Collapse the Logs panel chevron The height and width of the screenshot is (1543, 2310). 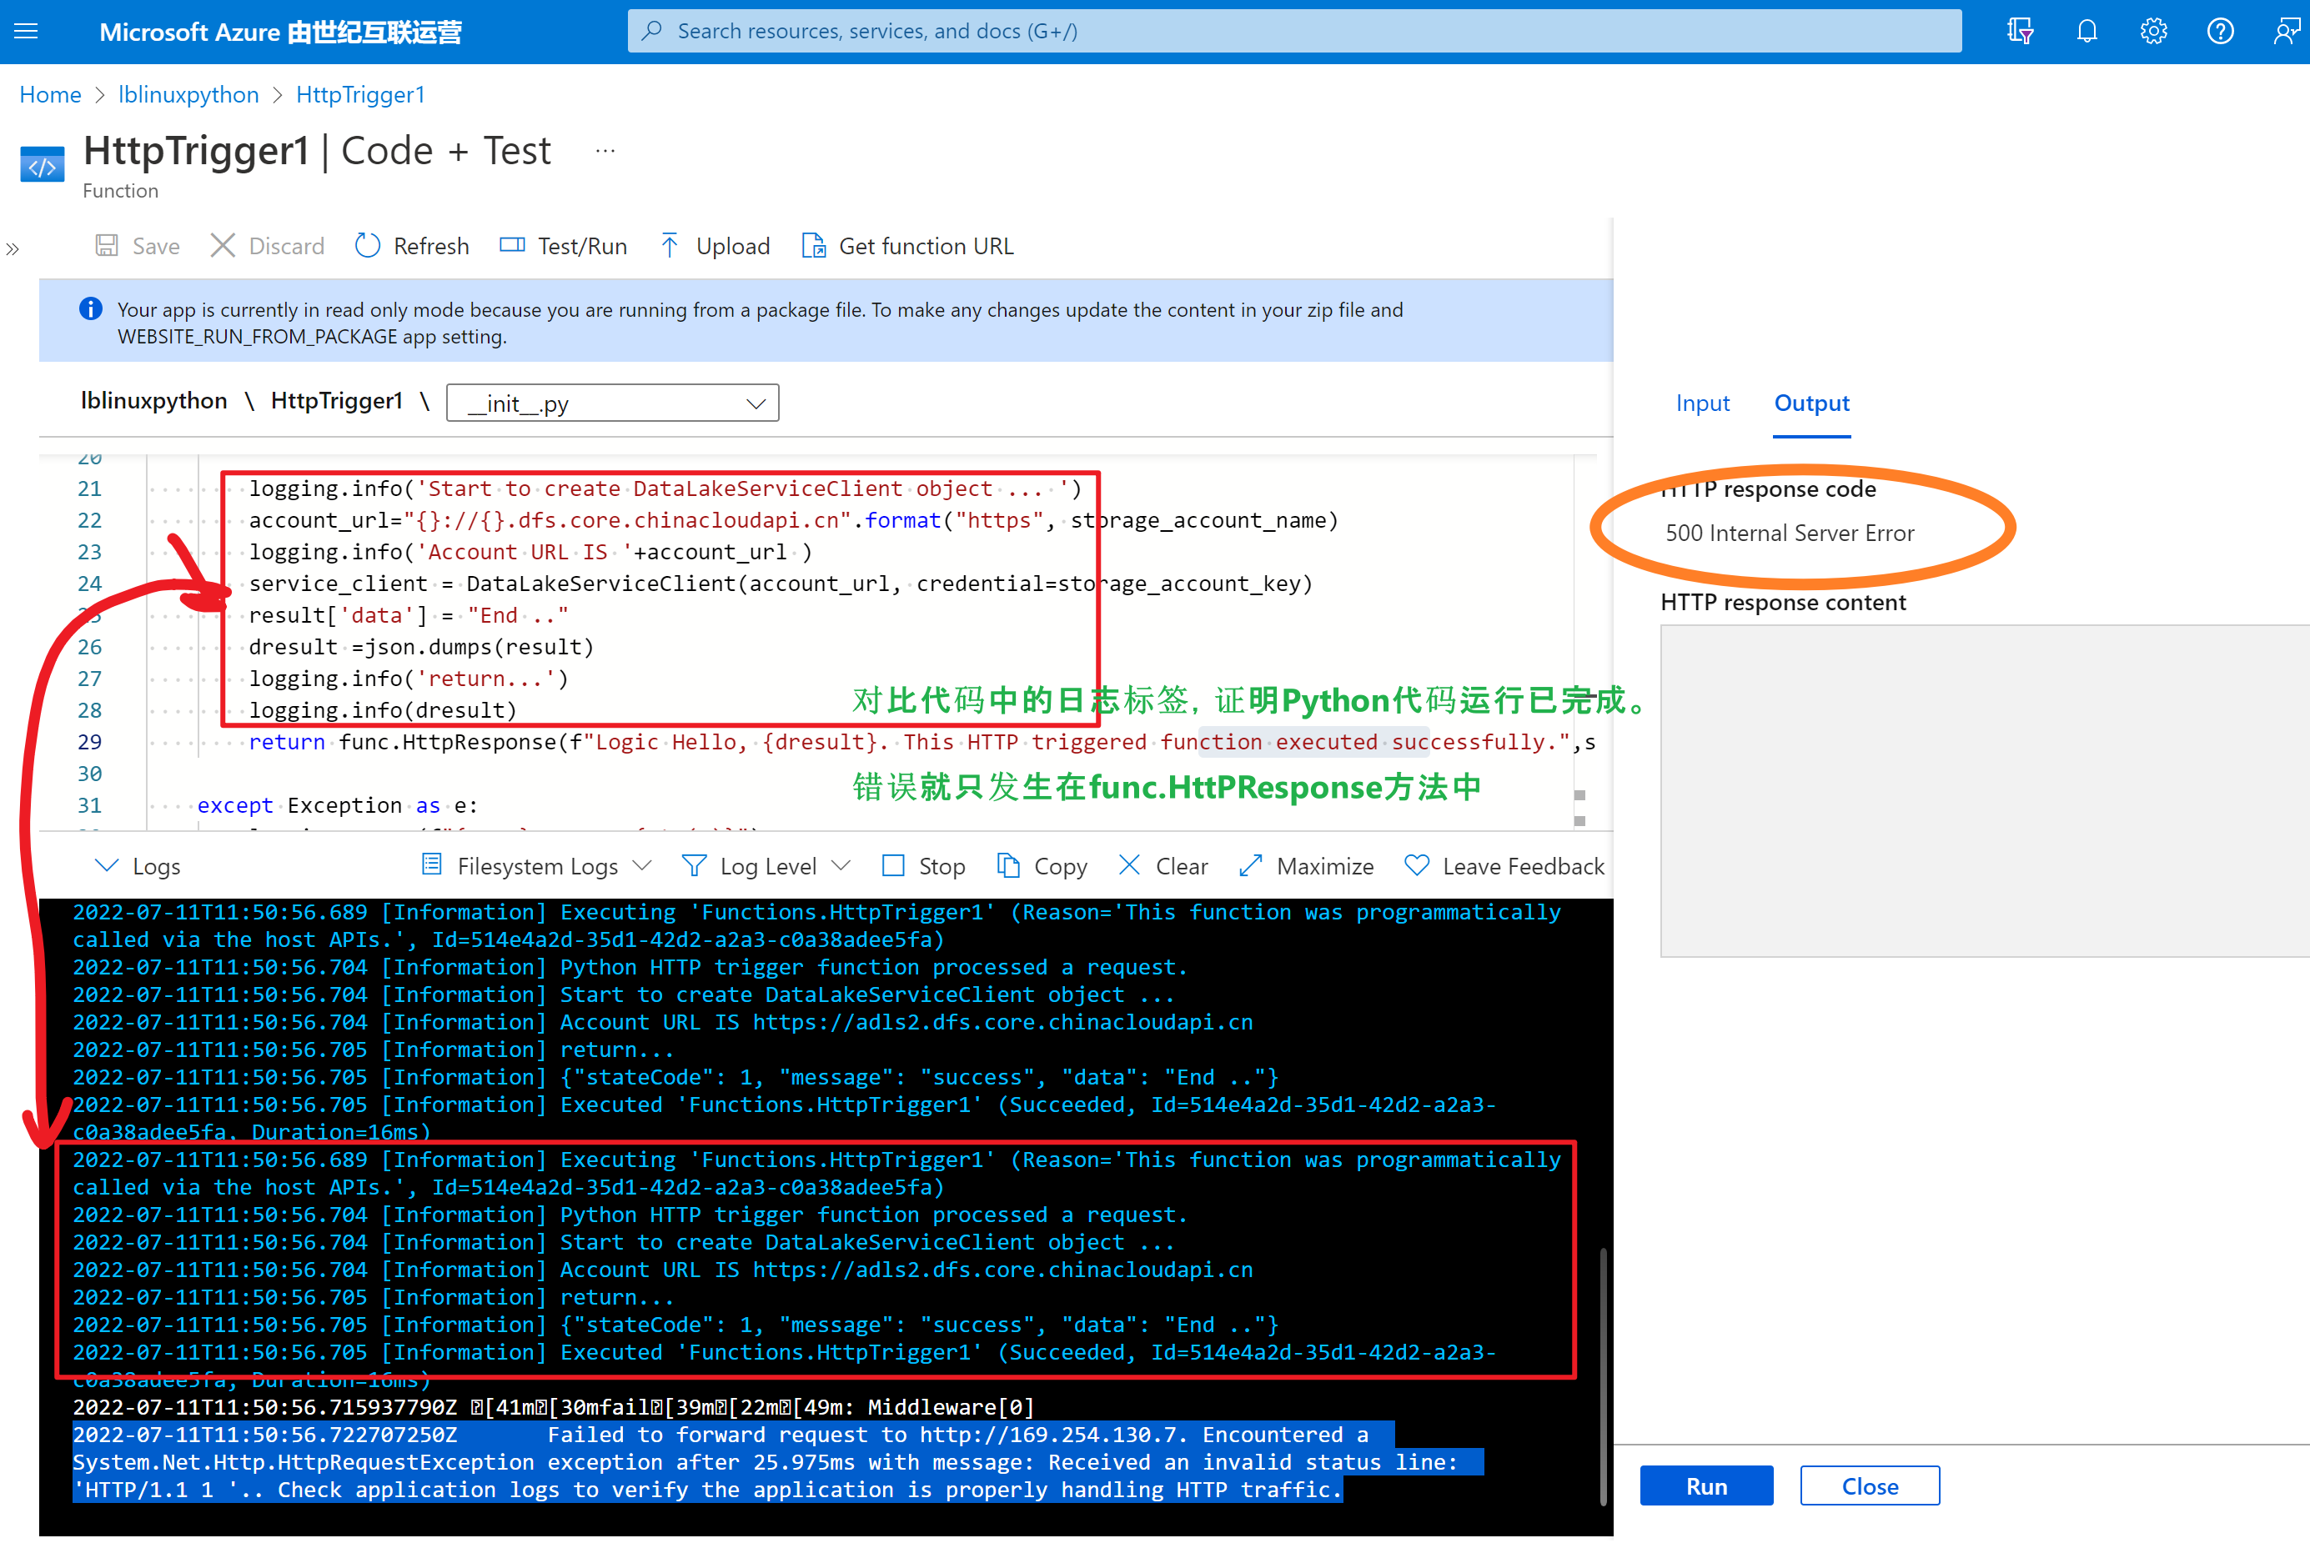(106, 866)
